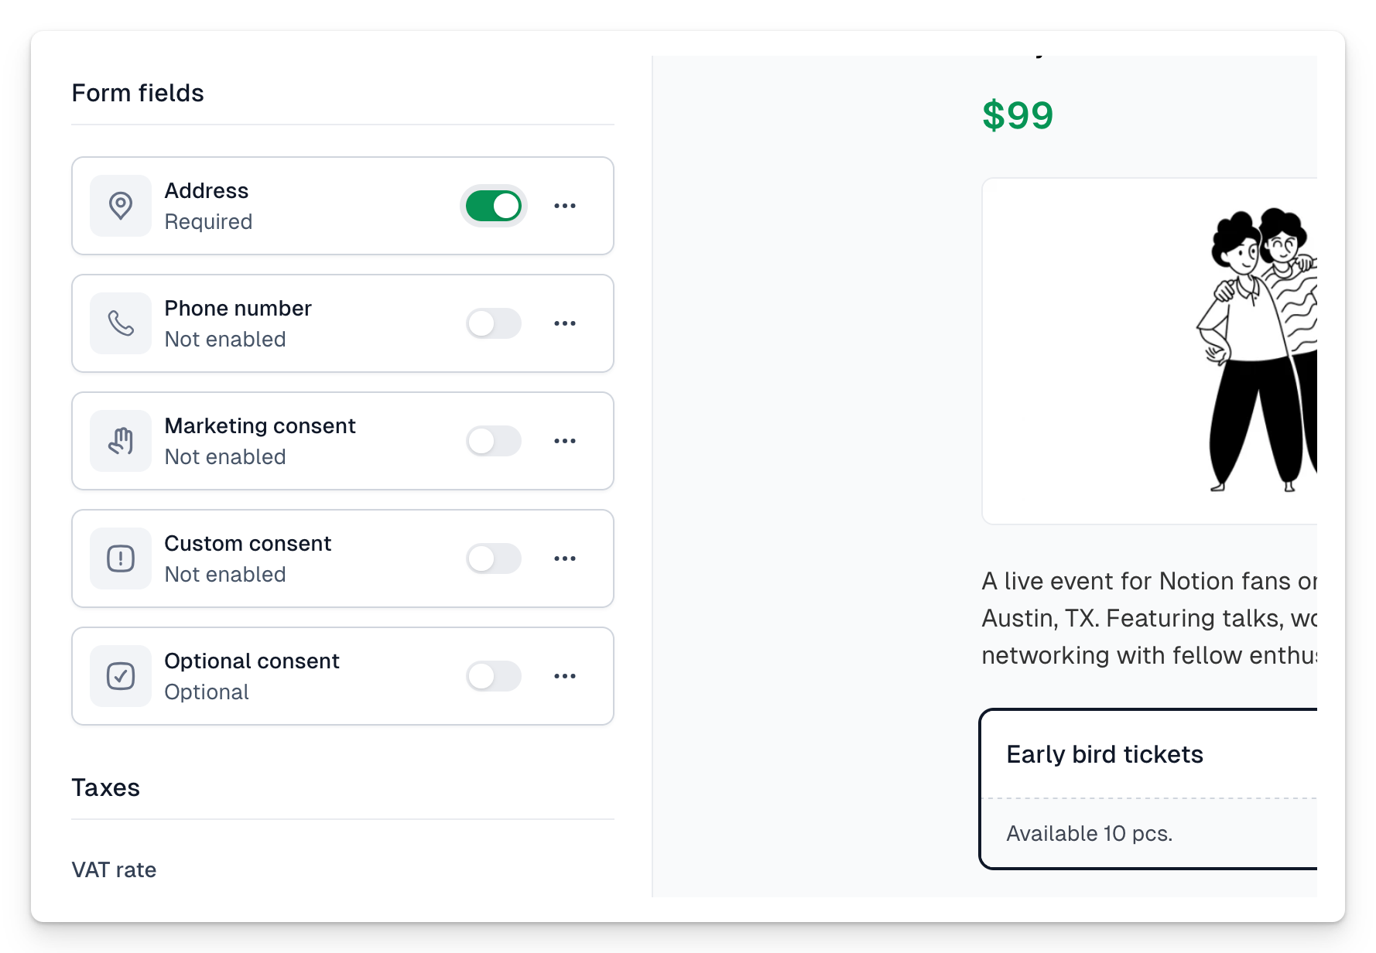Switch on the Optional consent toggle

[x=494, y=676]
